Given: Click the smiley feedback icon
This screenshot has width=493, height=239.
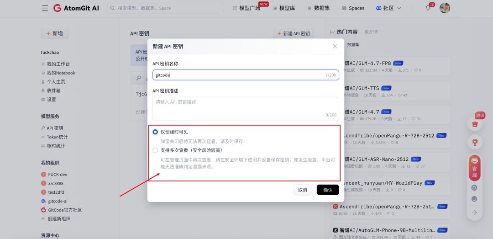Looking at the screenshot, I should point(474,199).
